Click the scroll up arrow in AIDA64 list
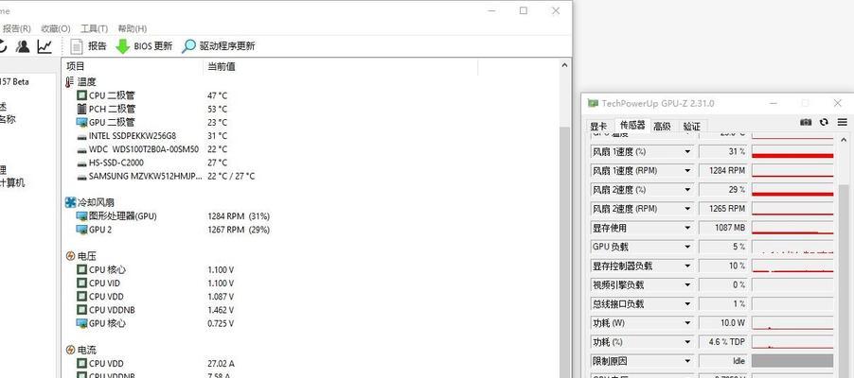Image resolution: width=854 pixels, height=378 pixels. point(564,65)
